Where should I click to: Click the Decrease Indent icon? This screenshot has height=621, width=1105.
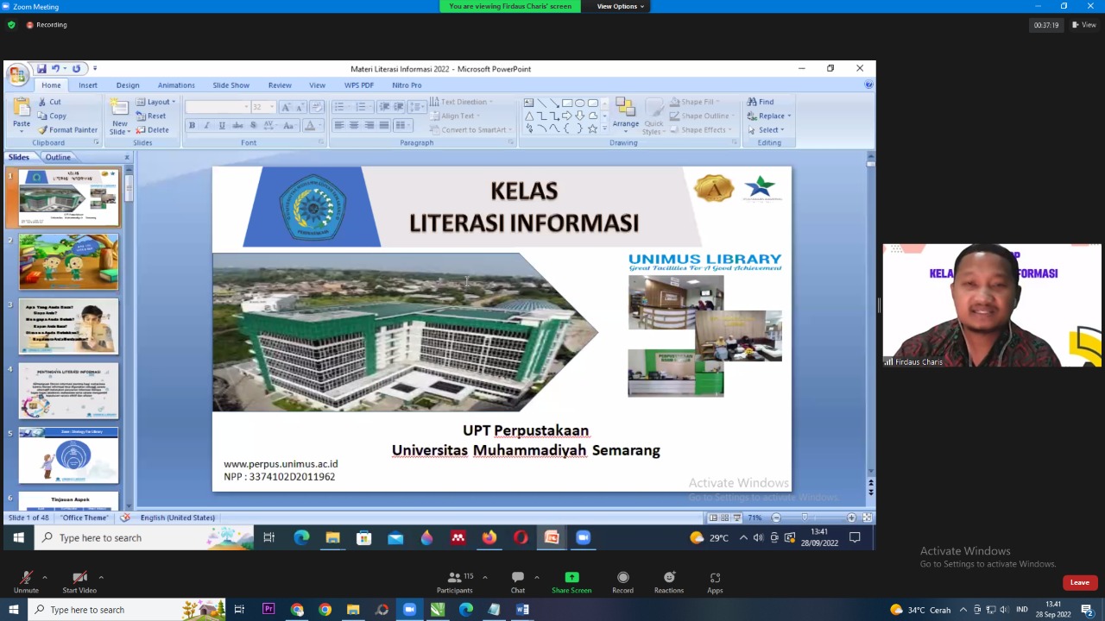385,107
